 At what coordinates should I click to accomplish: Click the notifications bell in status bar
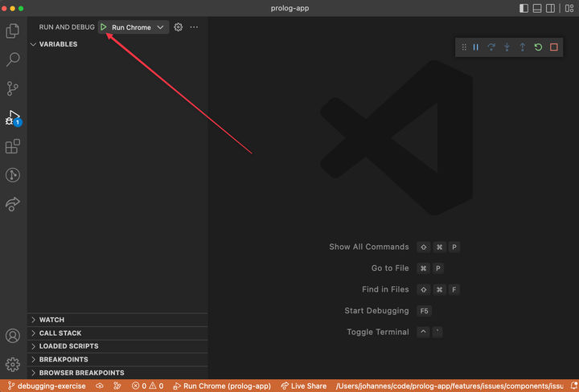574,386
